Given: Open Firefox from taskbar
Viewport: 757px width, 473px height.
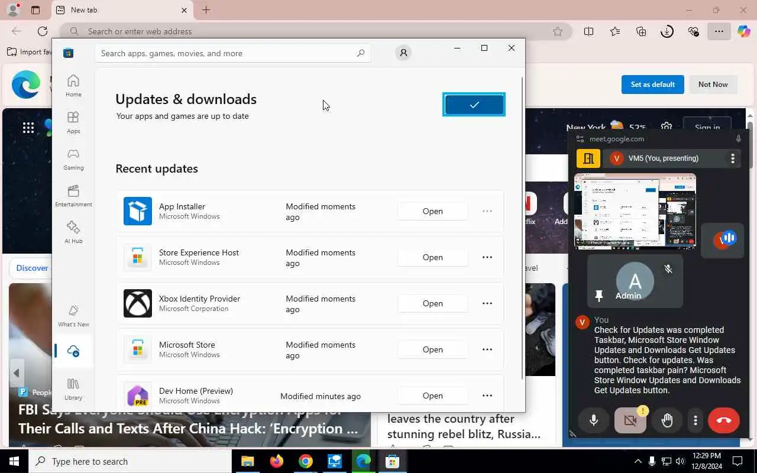Looking at the screenshot, I should click(x=276, y=461).
